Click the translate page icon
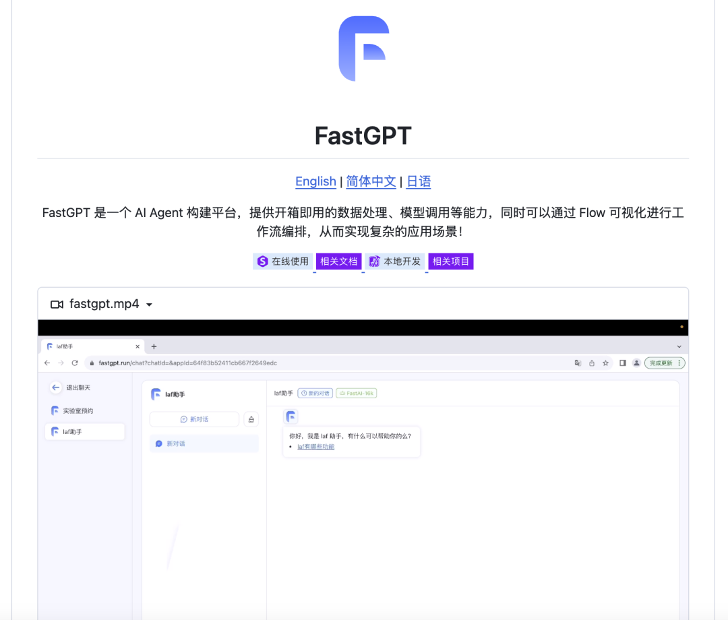 point(578,363)
